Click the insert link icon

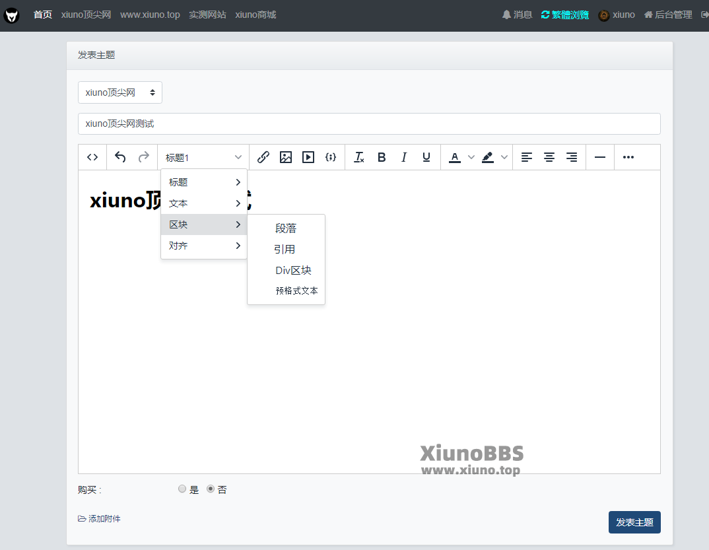[263, 157]
